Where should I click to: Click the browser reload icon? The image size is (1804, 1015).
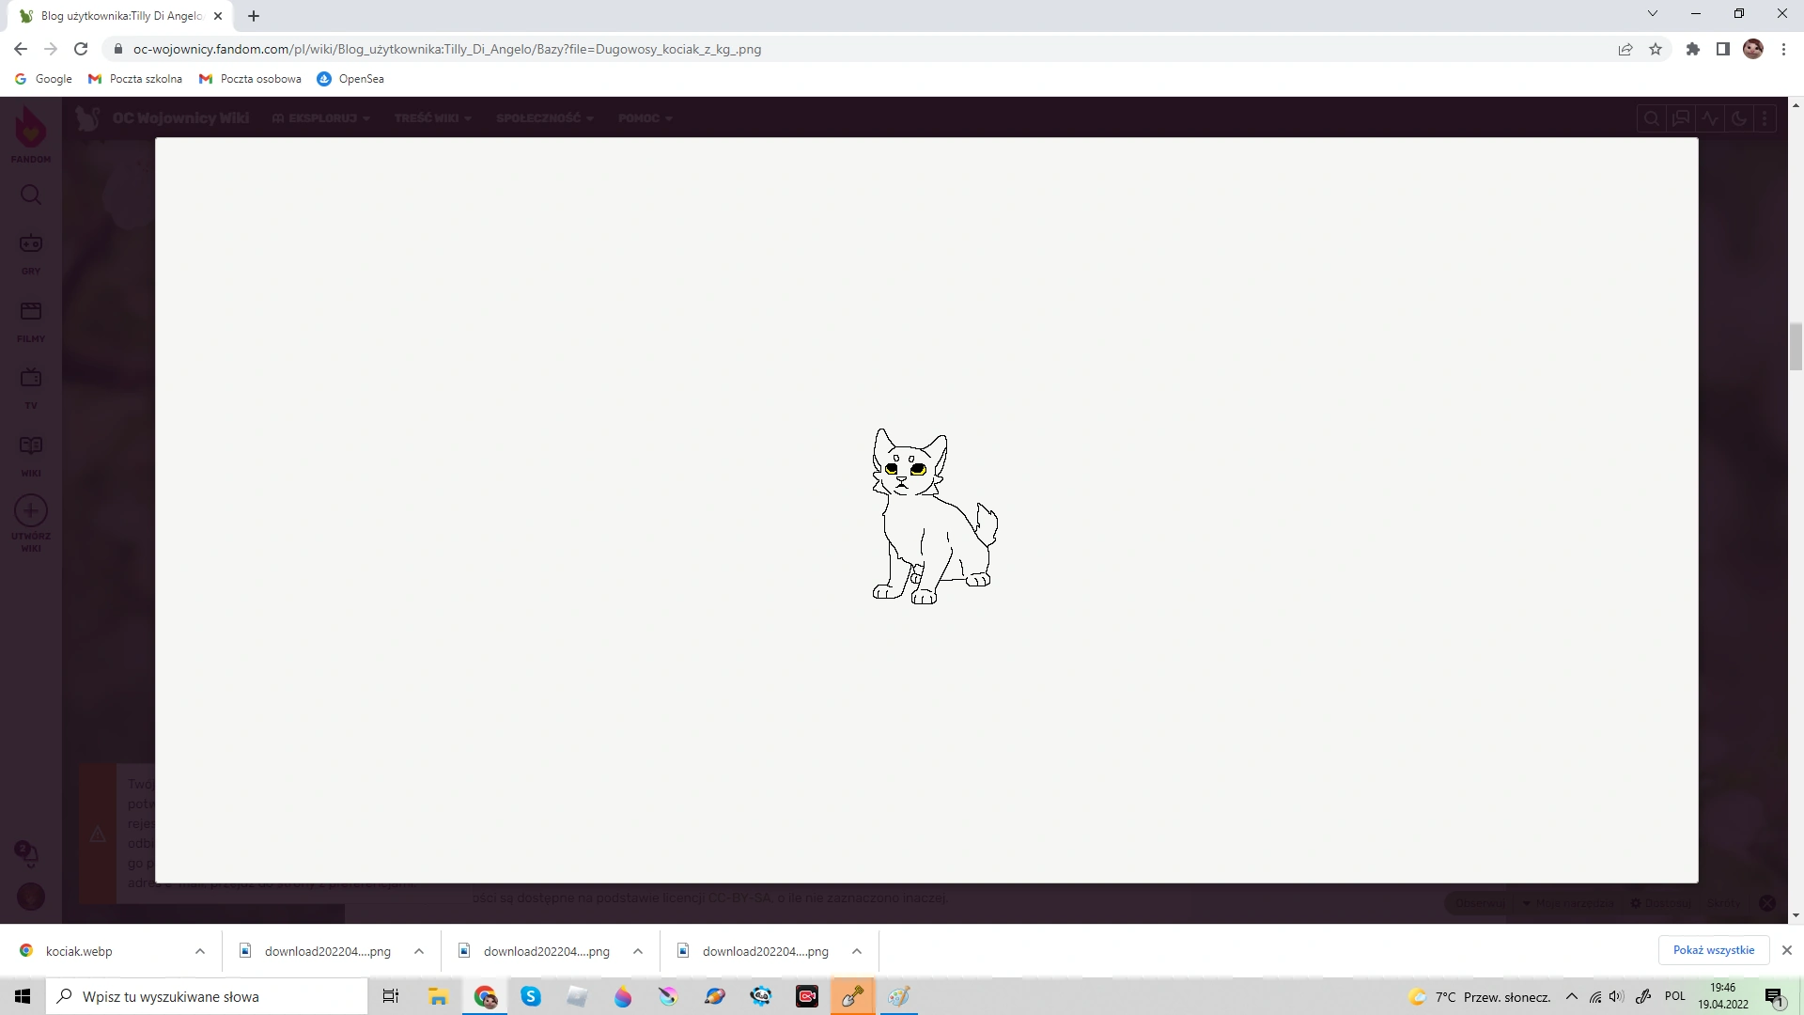click(81, 49)
